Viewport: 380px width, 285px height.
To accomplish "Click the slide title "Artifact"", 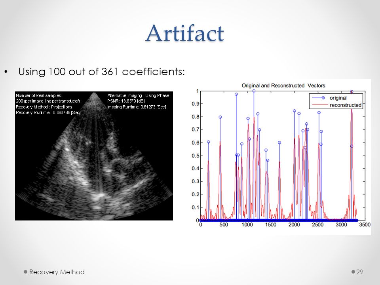I will click(x=185, y=33).
